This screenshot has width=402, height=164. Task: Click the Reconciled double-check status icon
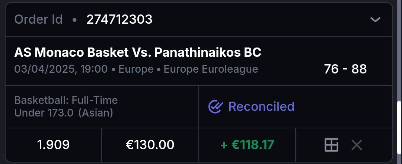[216, 107]
